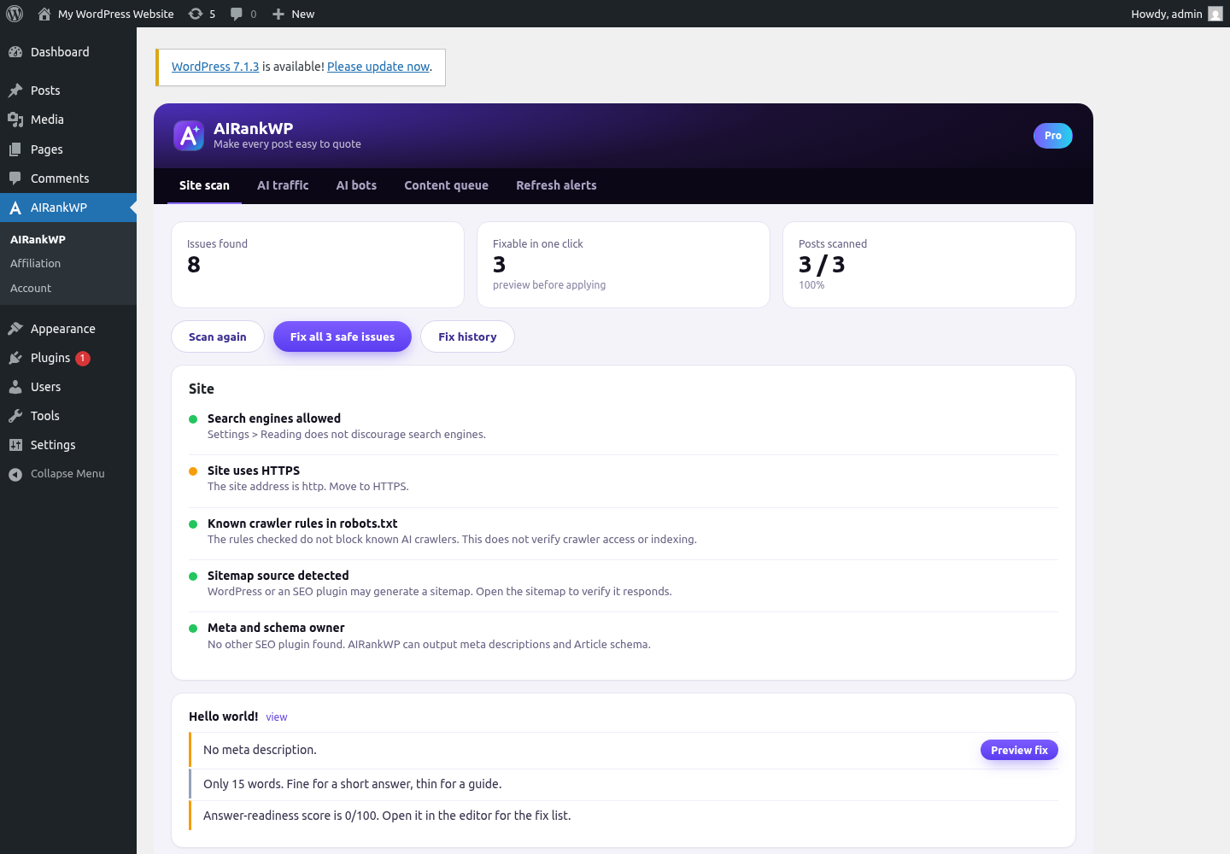Click the Search engines allowed check title
The image size is (1230, 854).
point(274,418)
